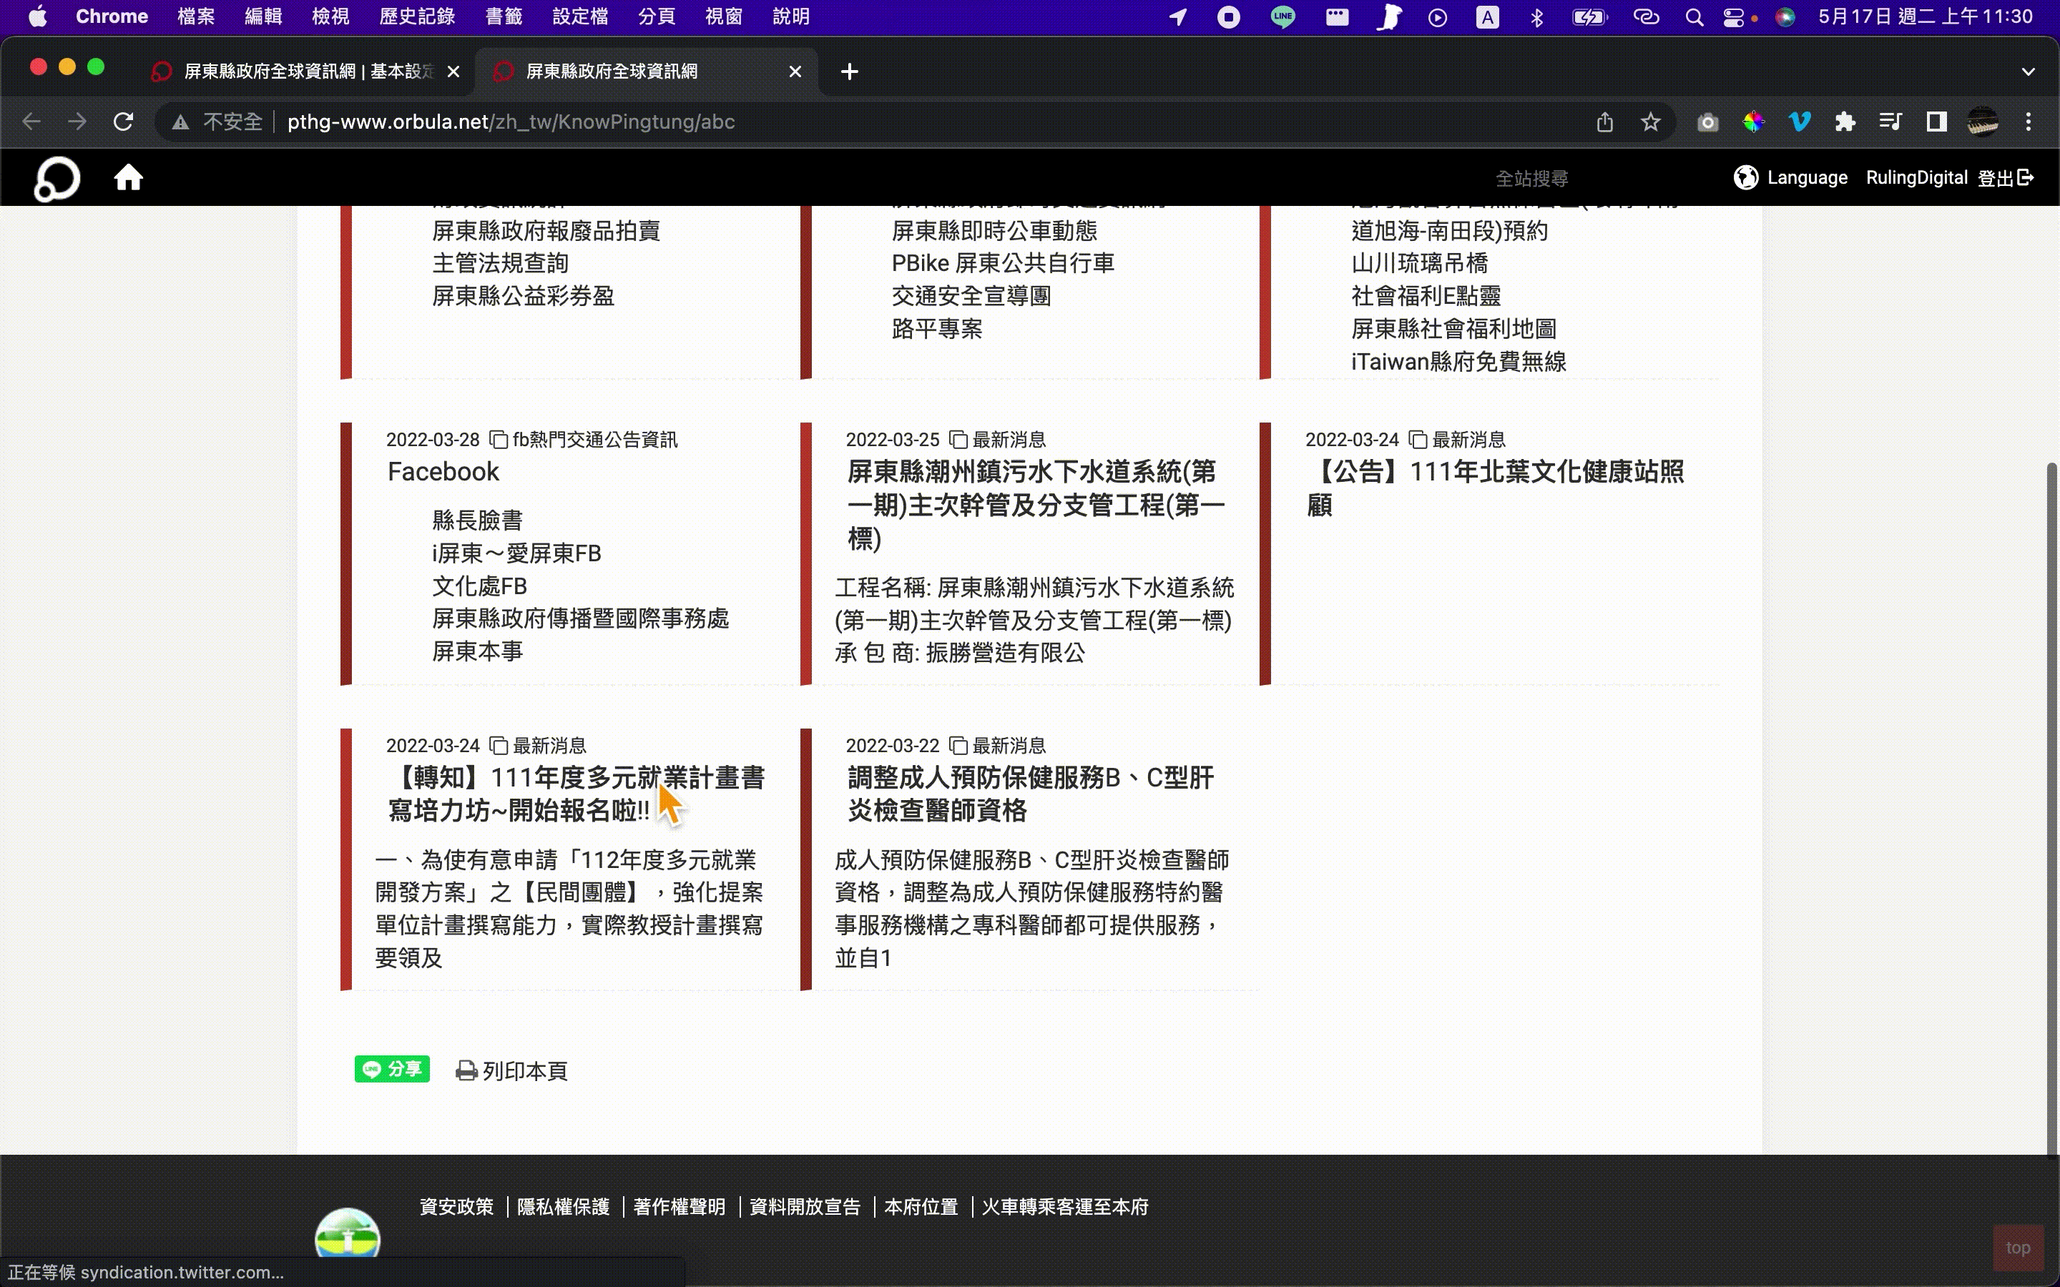Open 主管法規查詢 link
2060x1287 pixels.
pyautogui.click(x=501, y=263)
